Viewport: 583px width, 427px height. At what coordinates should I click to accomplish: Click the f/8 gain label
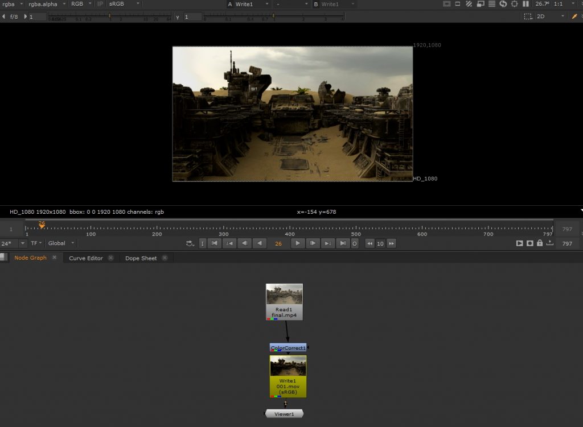click(x=14, y=16)
